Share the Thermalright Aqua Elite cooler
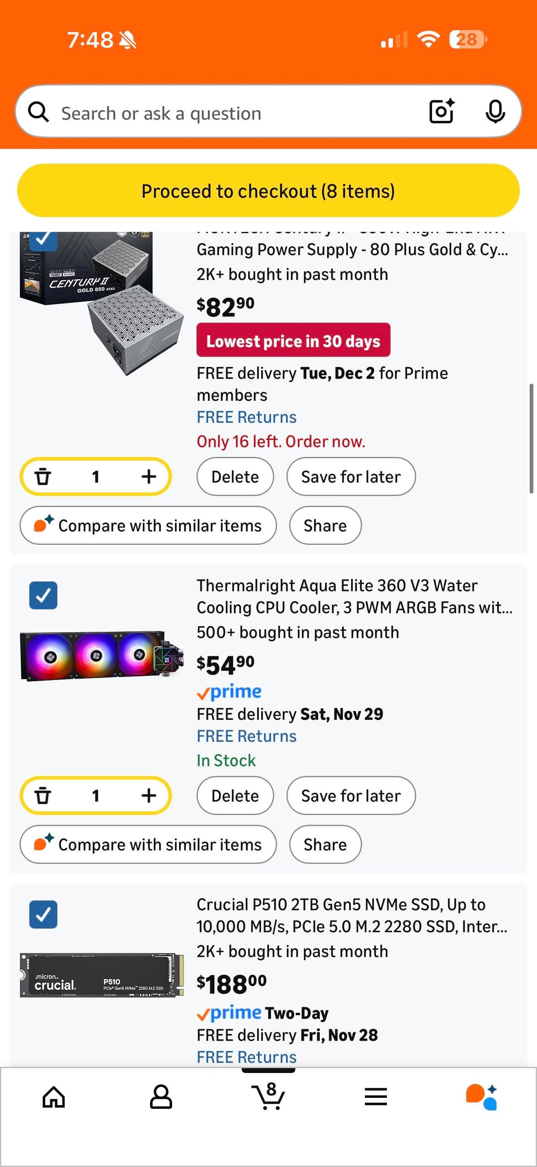 click(x=325, y=844)
